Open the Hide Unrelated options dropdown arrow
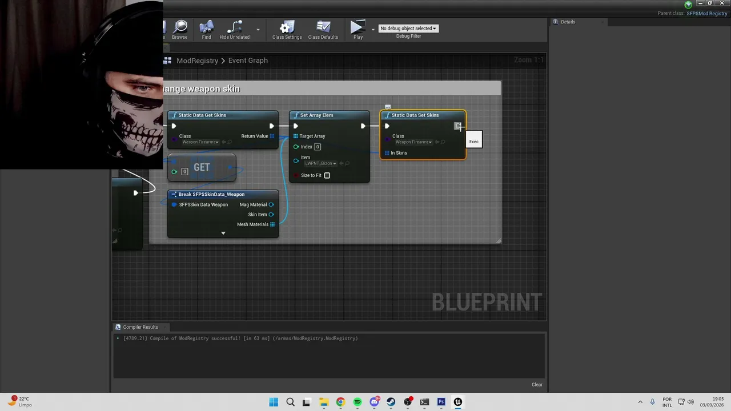 [258, 29]
